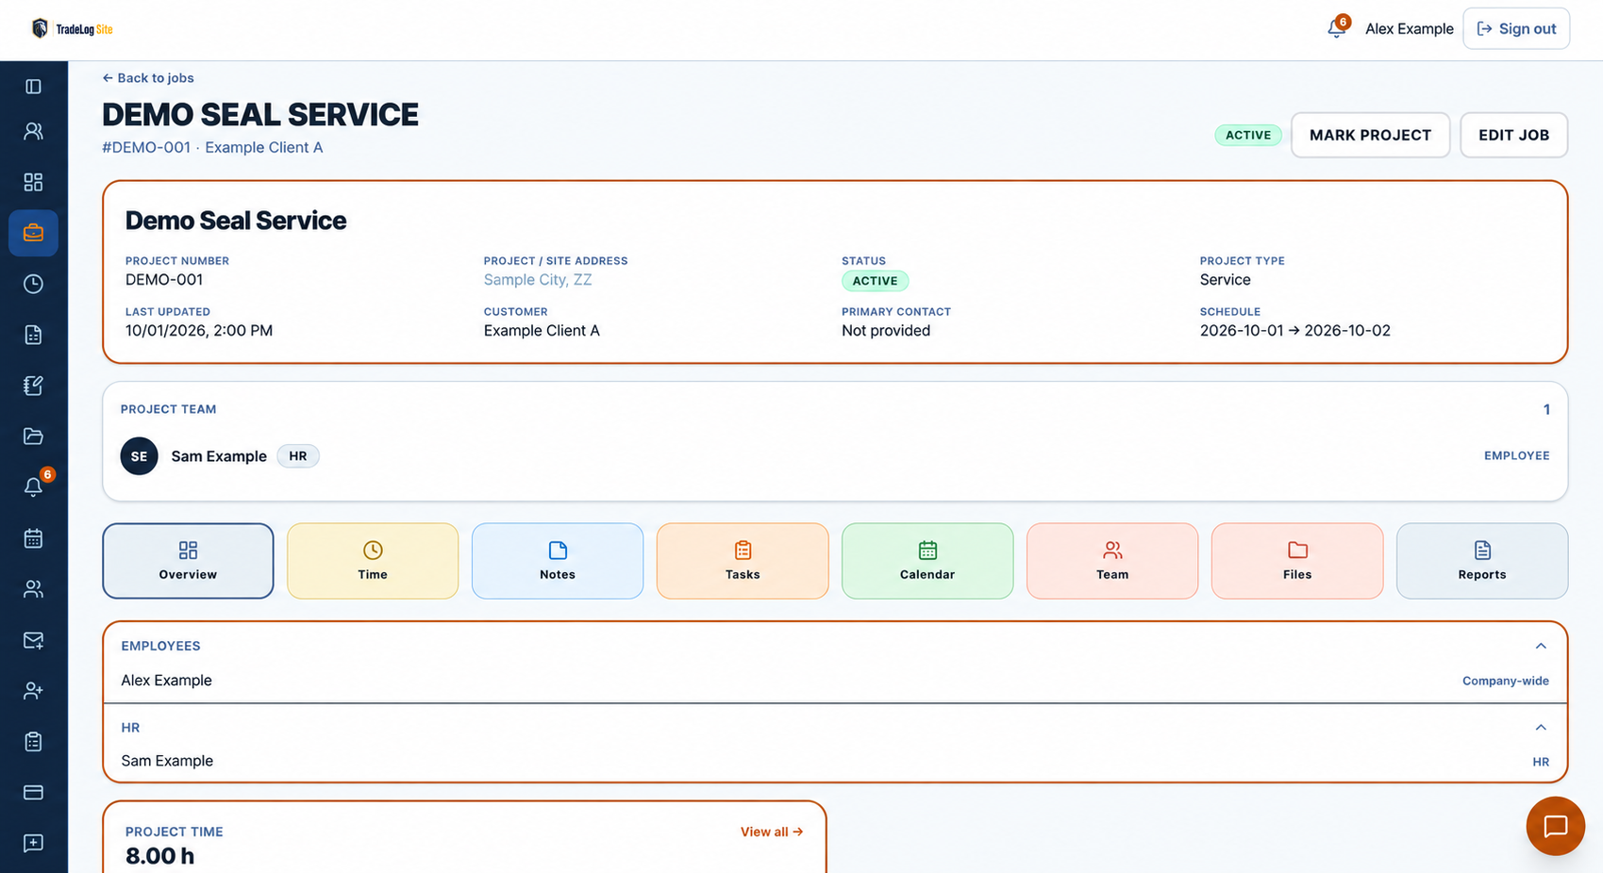Open the clock icon in the sidebar
The height and width of the screenshot is (873, 1603).
pyautogui.click(x=33, y=284)
